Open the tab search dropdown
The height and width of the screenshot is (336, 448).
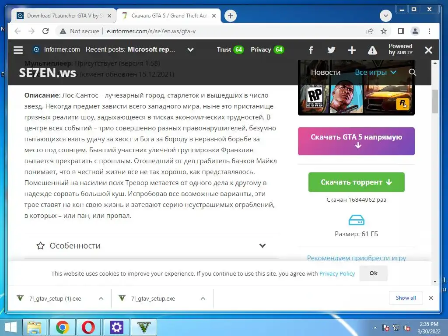pyautogui.click(x=386, y=16)
